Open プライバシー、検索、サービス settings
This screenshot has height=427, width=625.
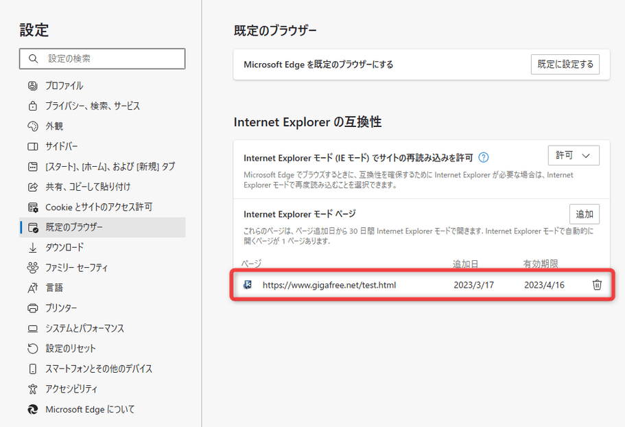[x=93, y=106]
